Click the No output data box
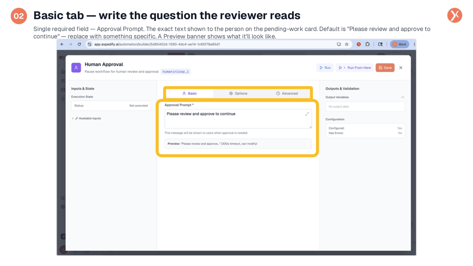 (365, 106)
